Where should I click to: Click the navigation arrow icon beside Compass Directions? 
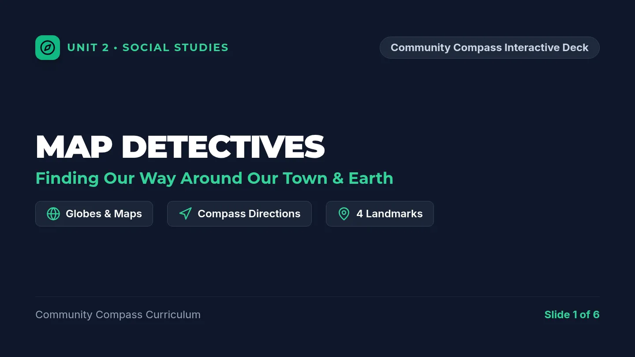pos(185,214)
